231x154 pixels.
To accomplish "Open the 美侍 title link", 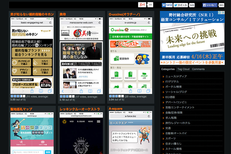I will (63, 14).
